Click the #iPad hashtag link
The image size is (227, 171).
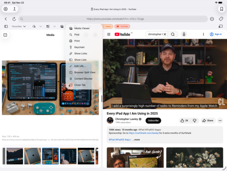click(112, 140)
